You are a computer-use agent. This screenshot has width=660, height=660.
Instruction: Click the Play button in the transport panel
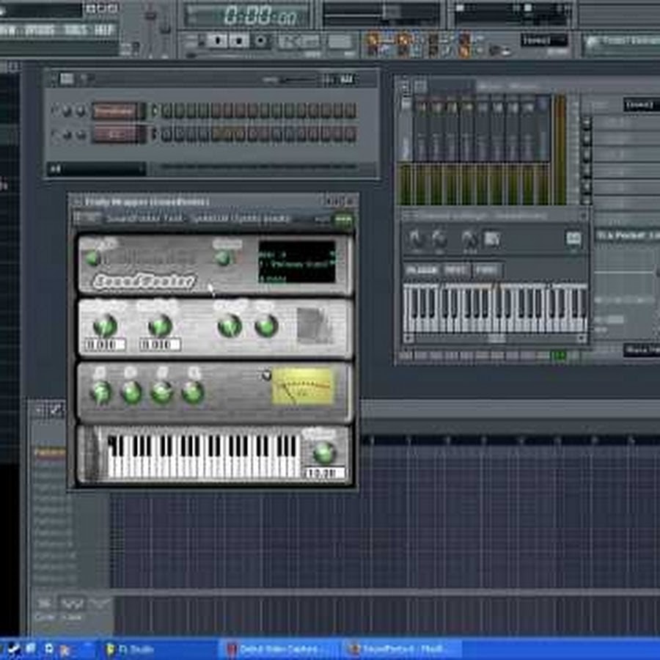pos(219,41)
